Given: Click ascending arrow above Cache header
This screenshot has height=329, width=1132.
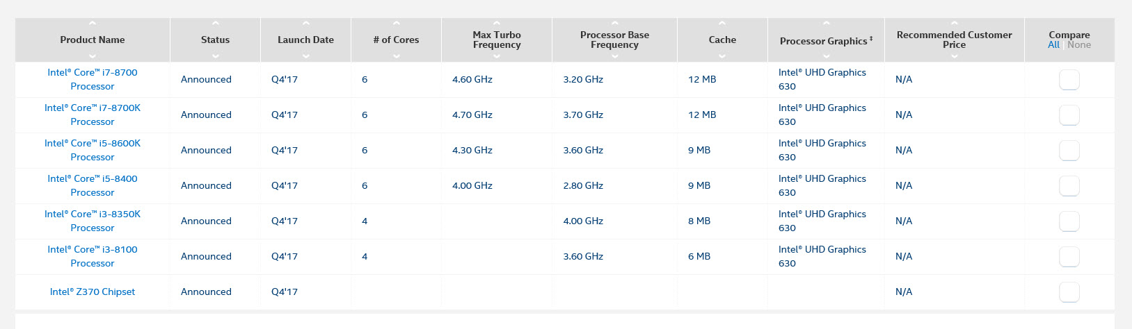Looking at the screenshot, I should click(722, 24).
